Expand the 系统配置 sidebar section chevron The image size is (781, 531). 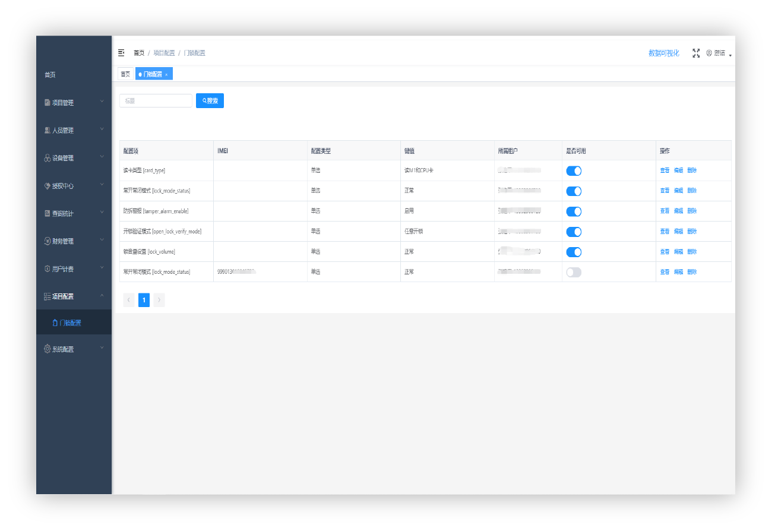(102, 348)
